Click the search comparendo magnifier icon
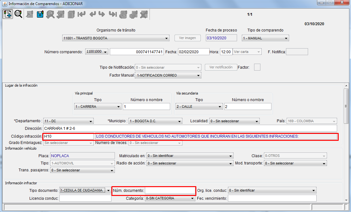The image size is (351, 212). tap(18, 14)
